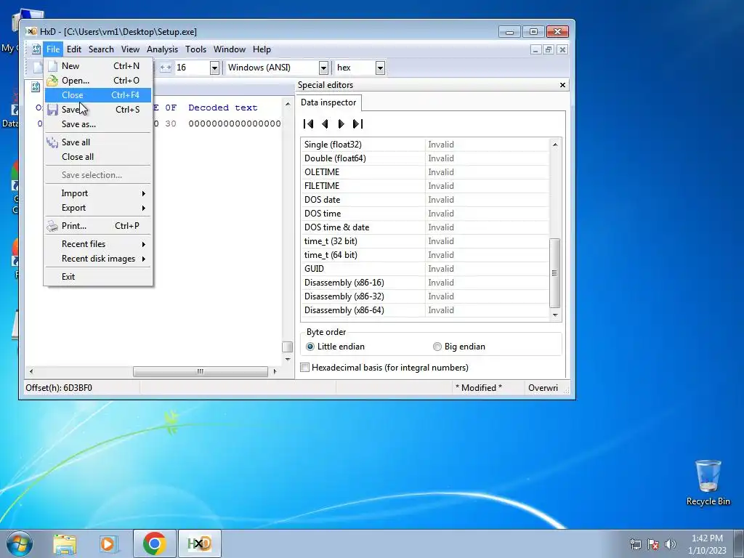This screenshot has width=744, height=558.
Task: Choose Save all menu entry
Action: (x=98, y=142)
